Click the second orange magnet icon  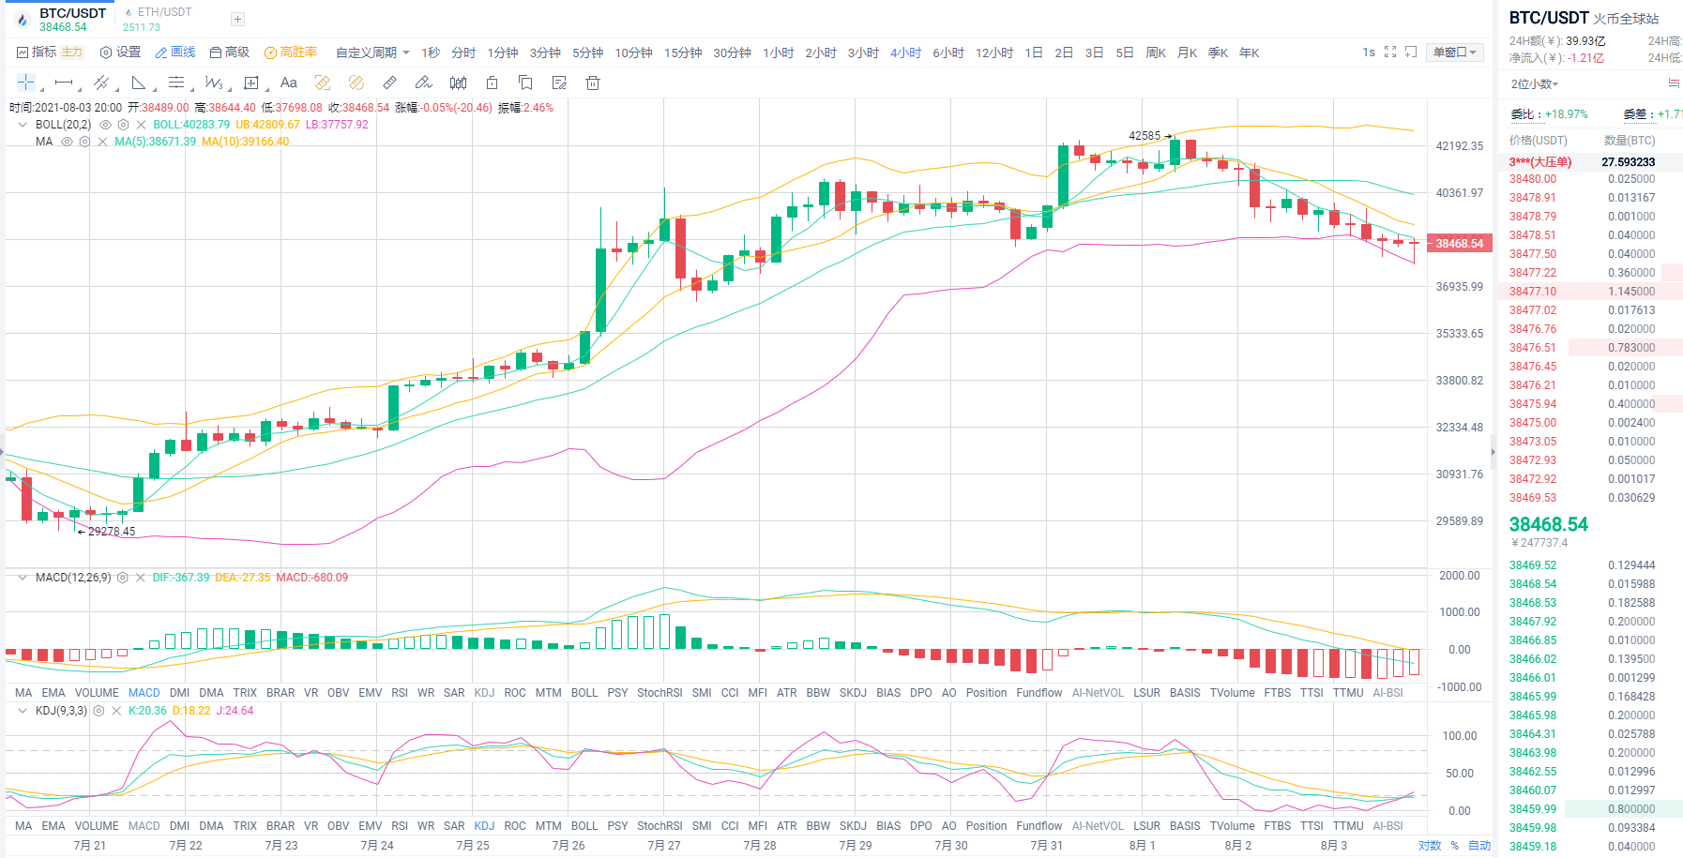[x=356, y=83]
